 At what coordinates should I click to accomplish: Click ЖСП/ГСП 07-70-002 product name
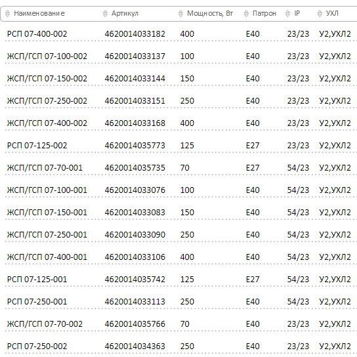click(45, 324)
